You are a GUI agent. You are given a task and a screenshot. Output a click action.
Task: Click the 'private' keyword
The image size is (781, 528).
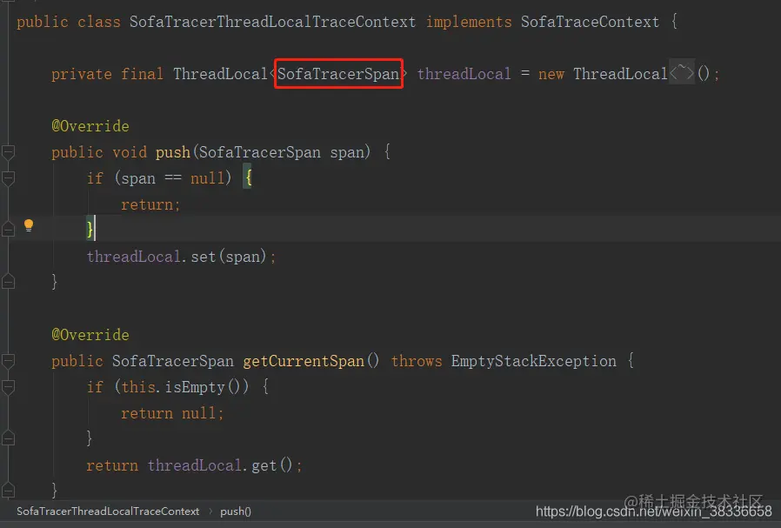tap(82, 75)
